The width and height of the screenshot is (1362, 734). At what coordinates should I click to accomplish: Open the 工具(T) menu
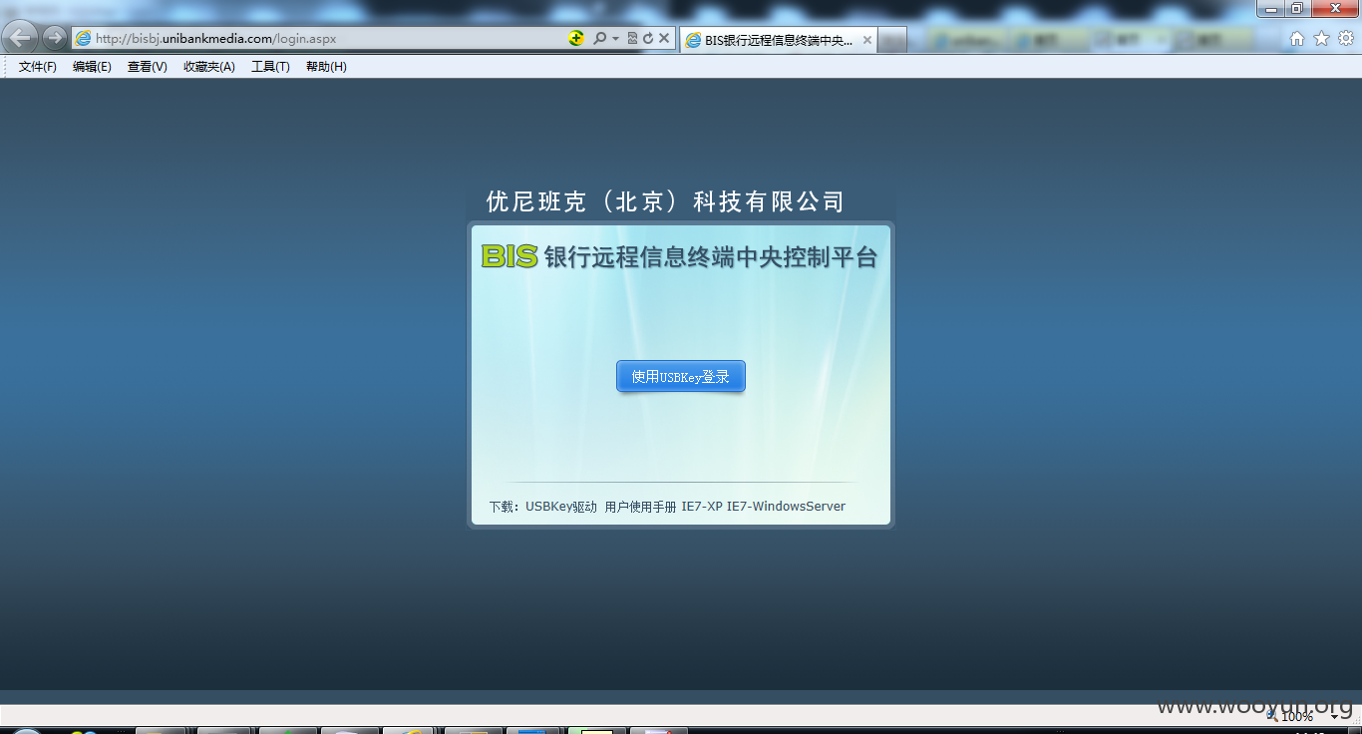[x=270, y=67]
